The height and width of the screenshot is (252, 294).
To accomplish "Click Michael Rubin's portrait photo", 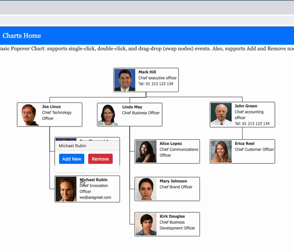I will pos(66,189).
